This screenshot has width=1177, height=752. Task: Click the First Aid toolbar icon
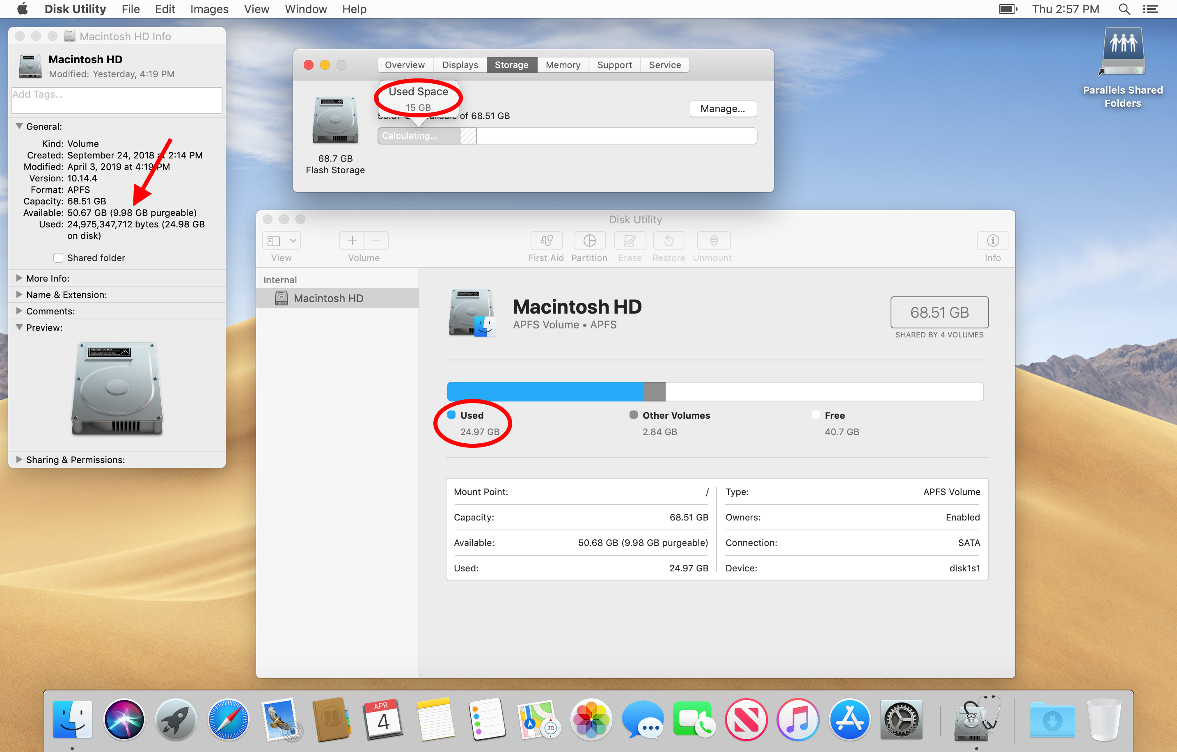pyautogui.click(x=546, y=241)
